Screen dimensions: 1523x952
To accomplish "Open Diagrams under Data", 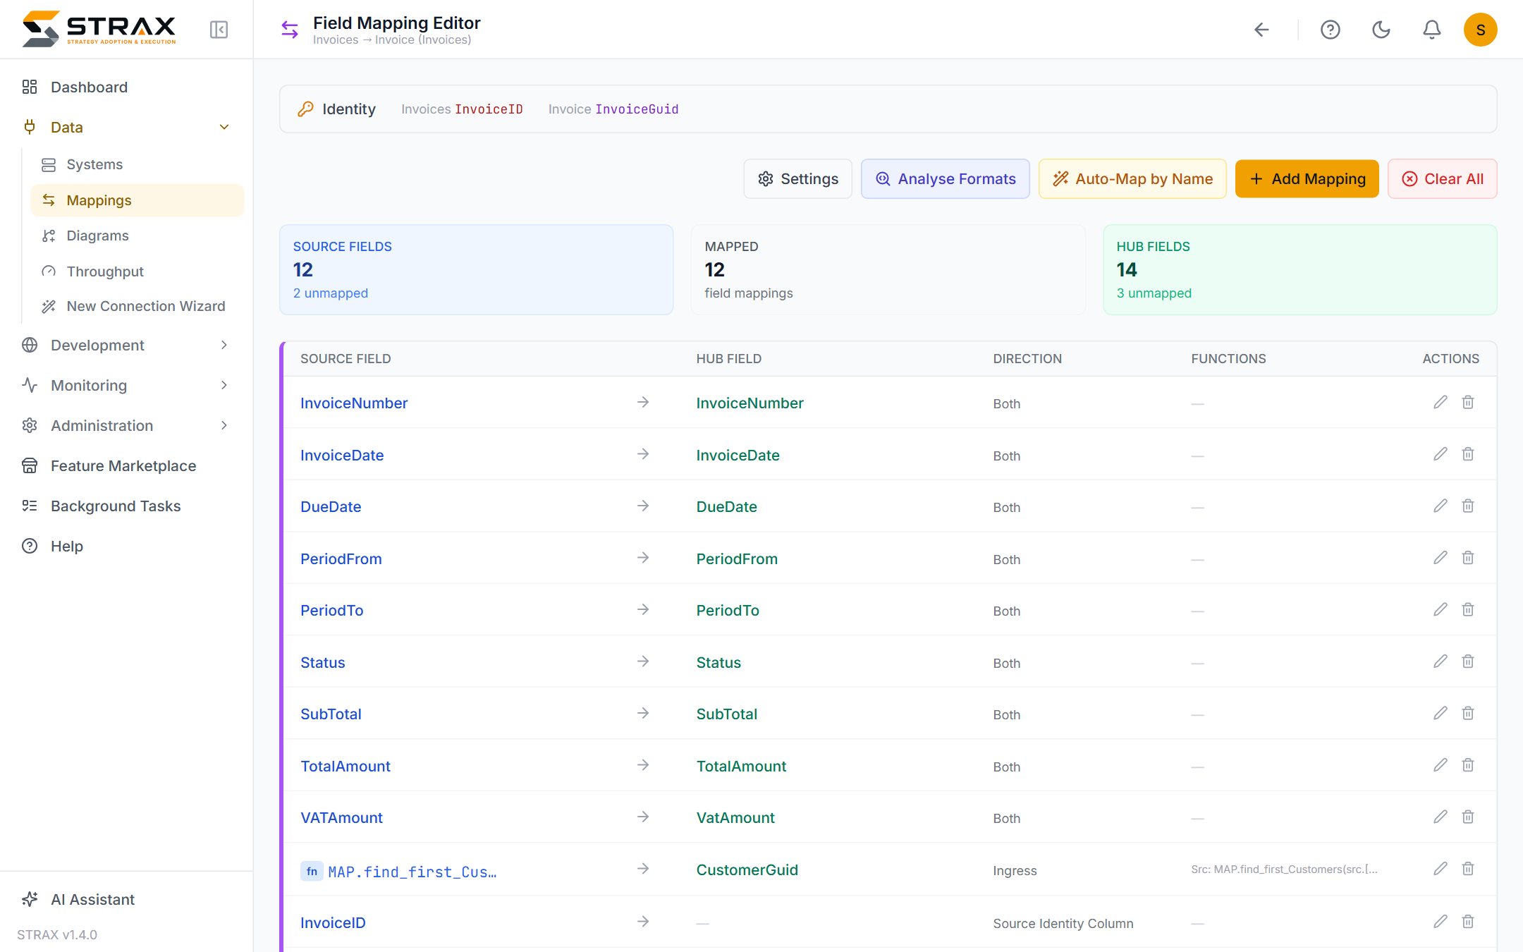I will [137, 236].
